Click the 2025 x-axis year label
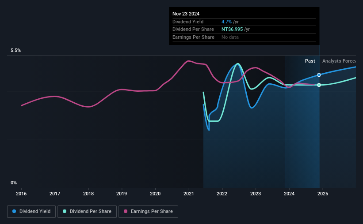Screen dimensions: 363x224 coord(323,194)
